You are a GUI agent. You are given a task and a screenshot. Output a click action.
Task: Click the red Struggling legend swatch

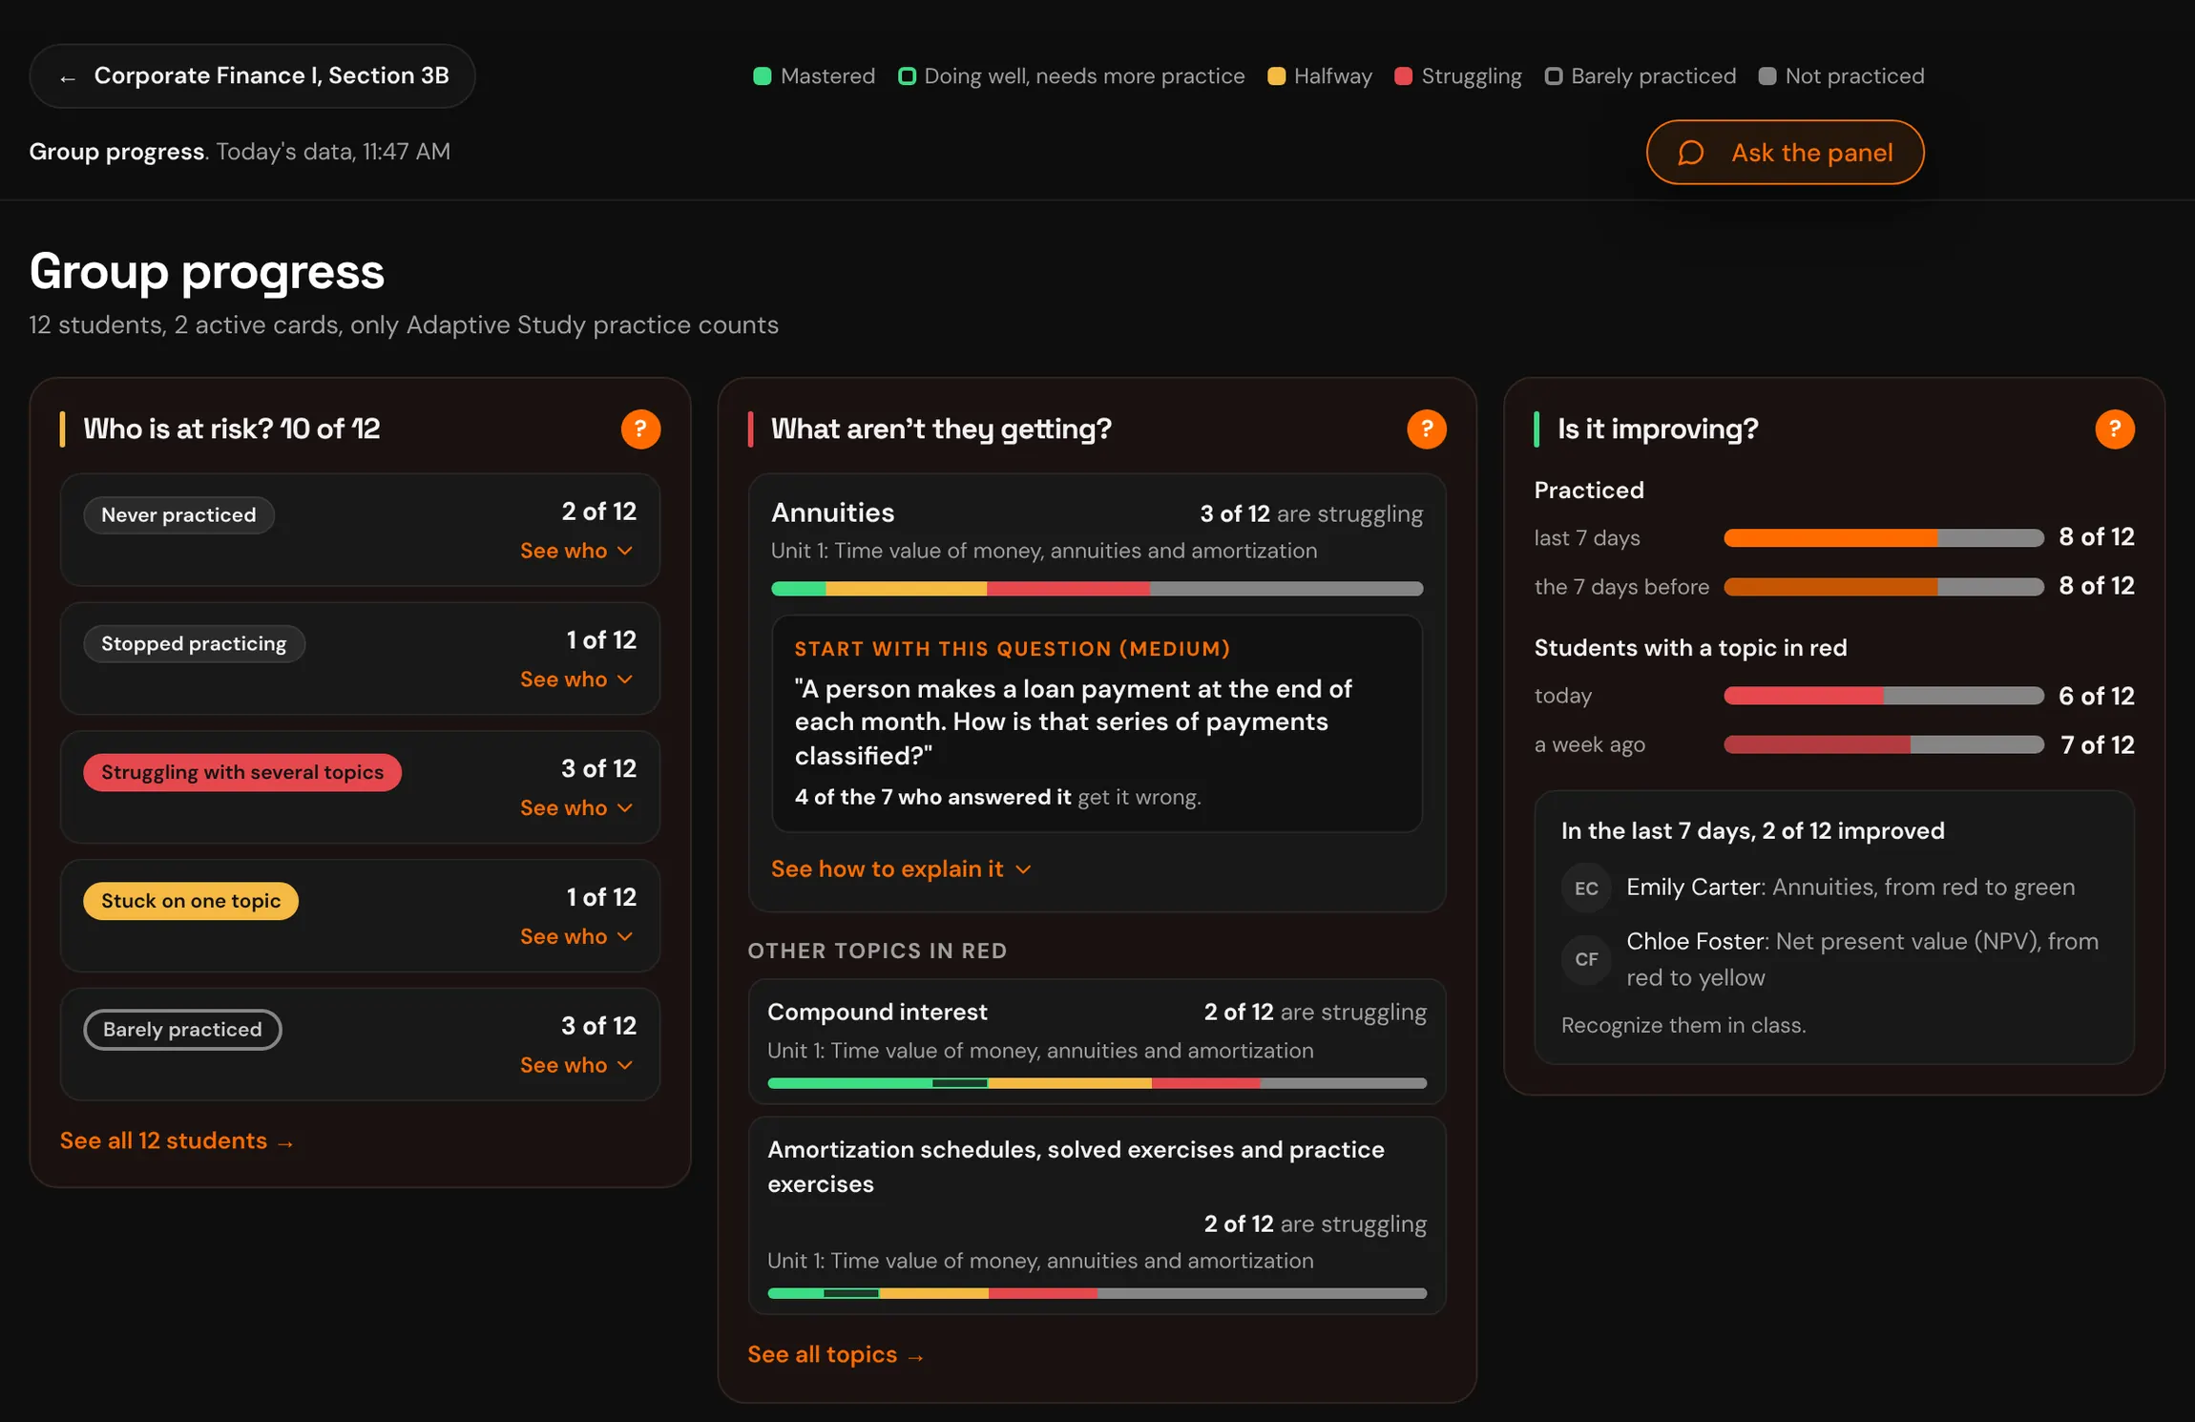[x=1403, y=76]
